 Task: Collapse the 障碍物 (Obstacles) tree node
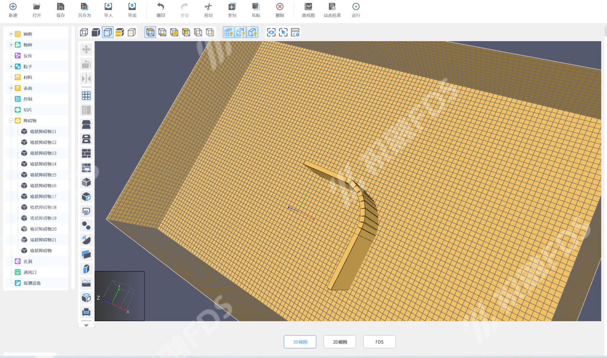[11, 121]
